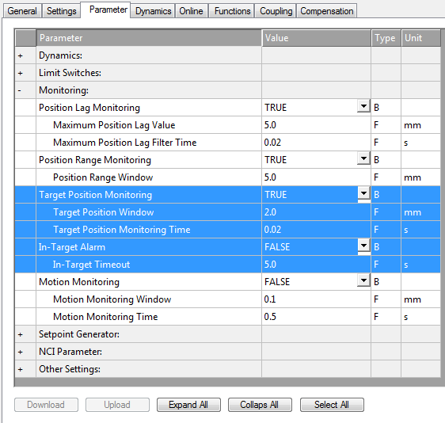
Task: Select Maximum Position Lag Filter Time label
Action: [x=125, y=143]
